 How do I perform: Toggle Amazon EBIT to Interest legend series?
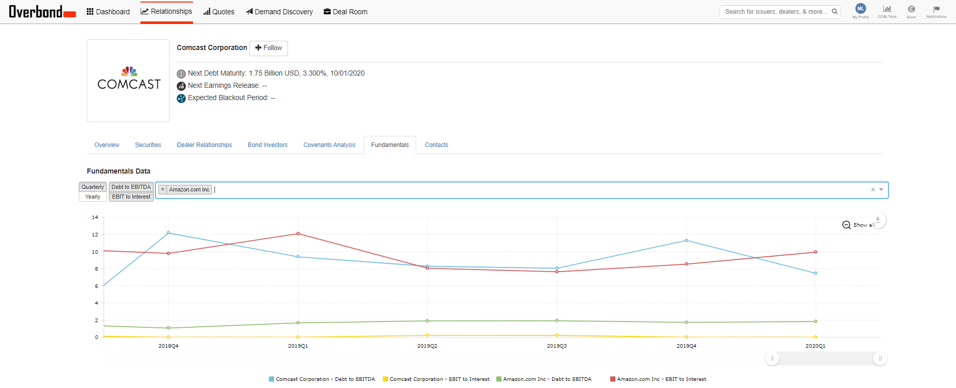coord(658,379)
